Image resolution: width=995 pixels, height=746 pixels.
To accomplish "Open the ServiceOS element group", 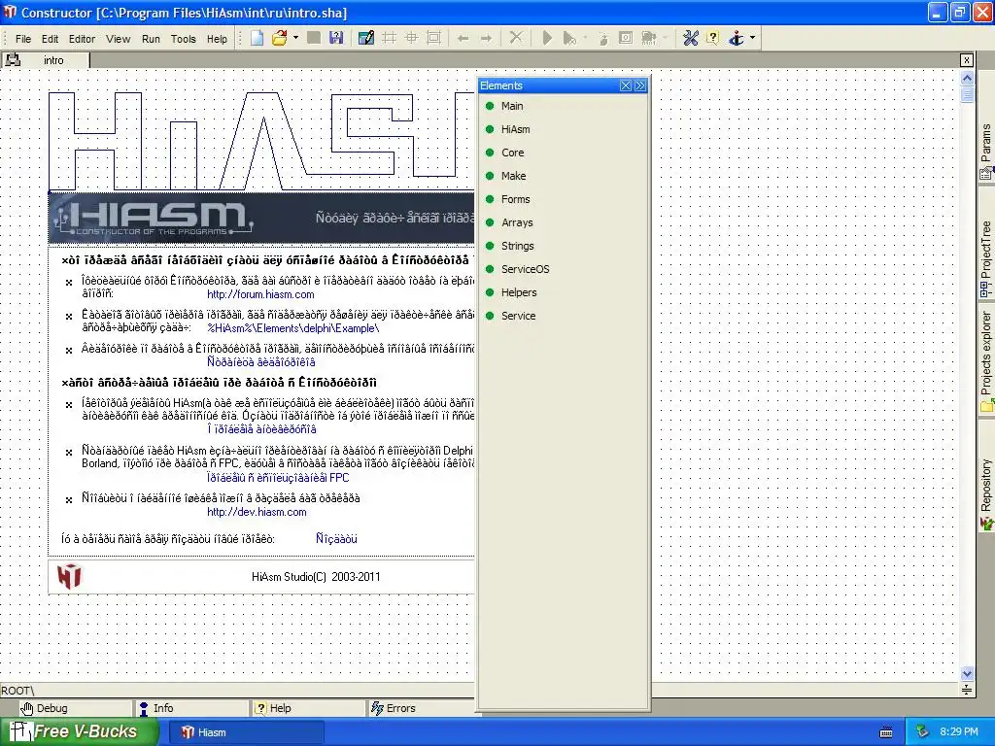I will (x=526, y=270).
